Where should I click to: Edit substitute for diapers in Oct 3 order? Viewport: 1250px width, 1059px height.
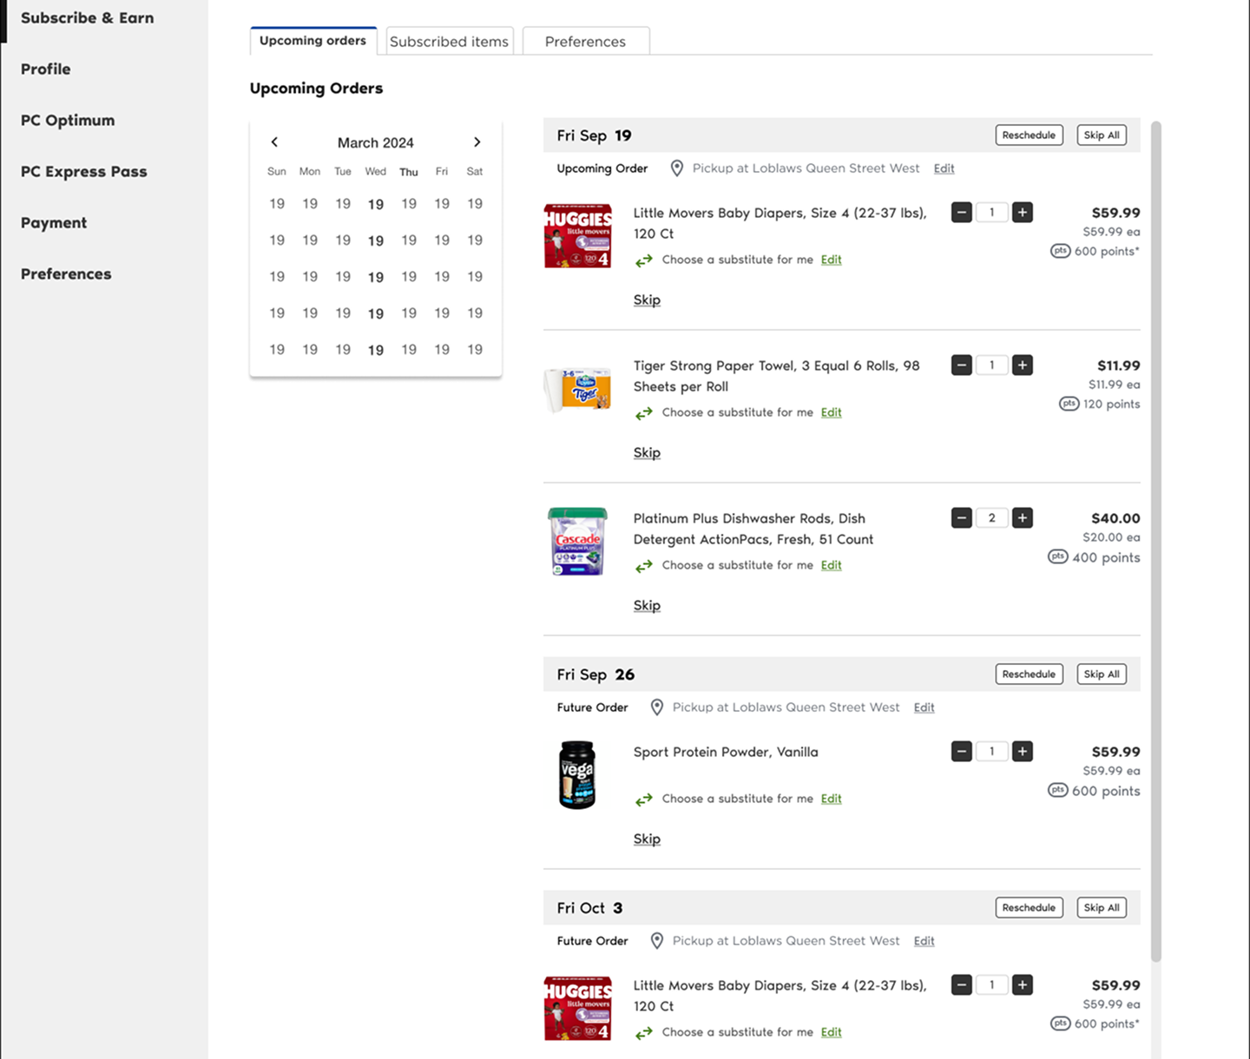[x=832, y=1032]
